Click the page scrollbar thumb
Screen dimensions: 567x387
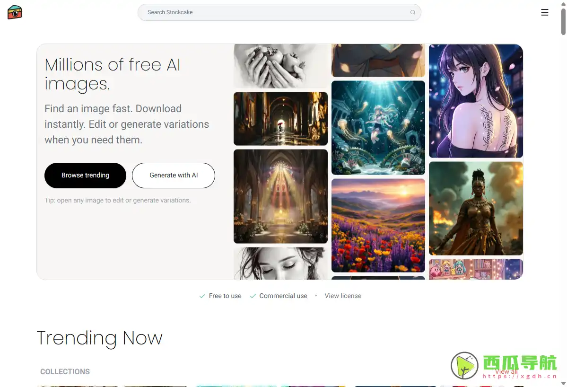[563, 22]
